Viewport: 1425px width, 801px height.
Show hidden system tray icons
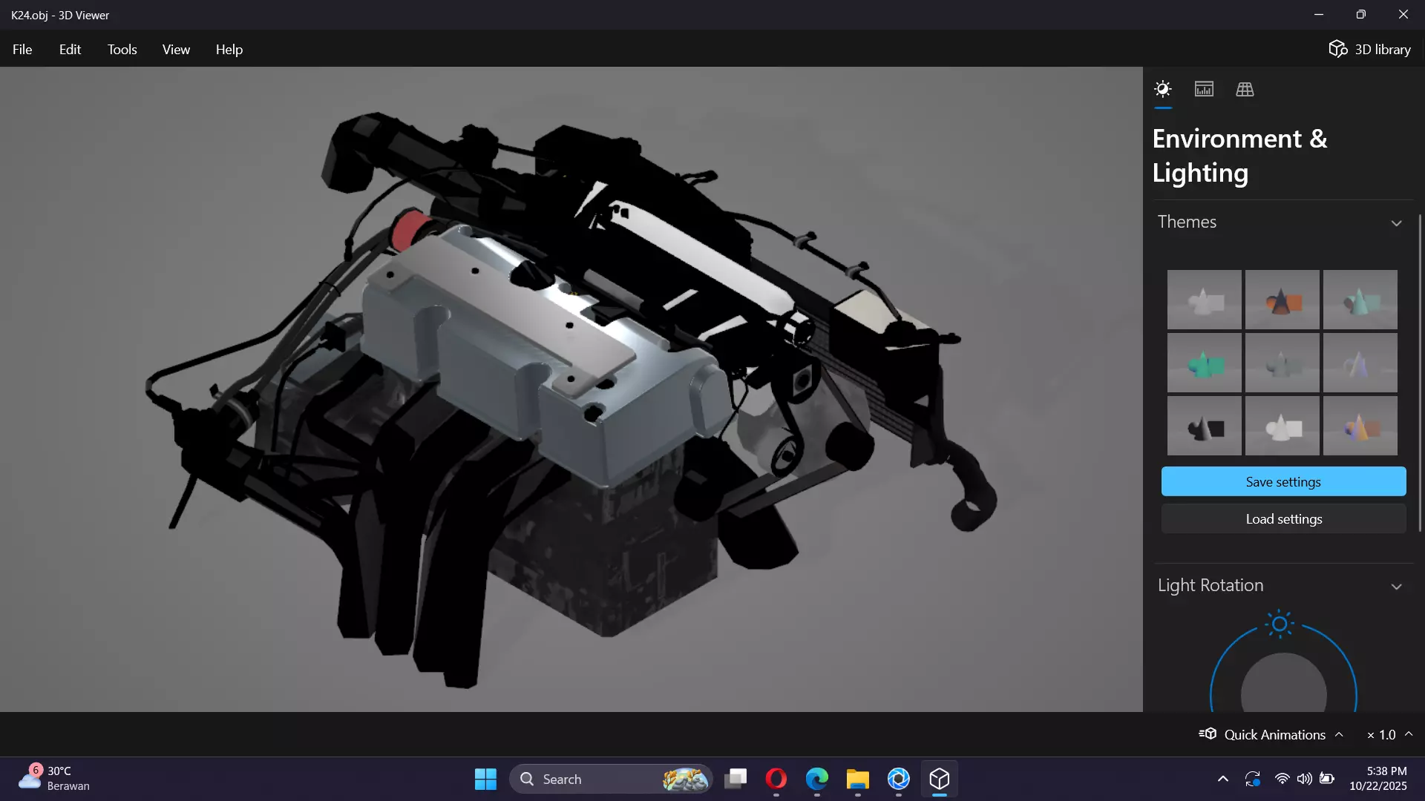point(1223,779)
